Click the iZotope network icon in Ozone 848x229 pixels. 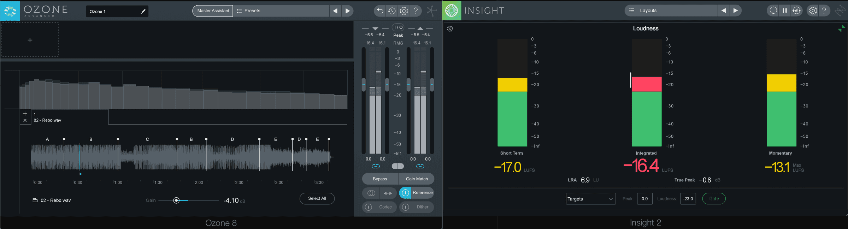tap(431, 11)
